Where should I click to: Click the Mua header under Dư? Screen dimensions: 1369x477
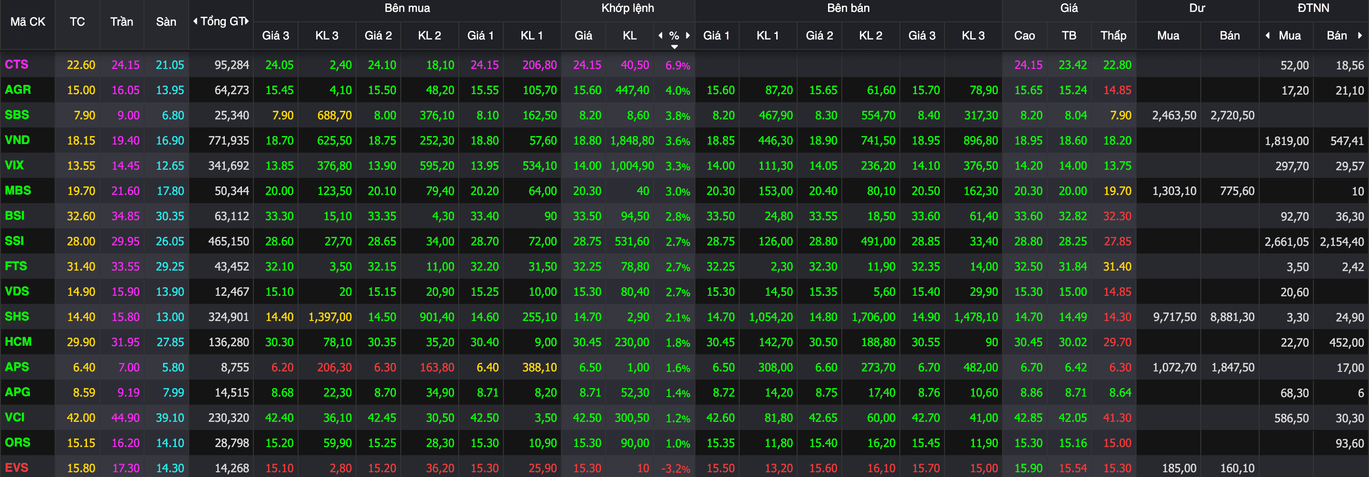click(1168, 36)
